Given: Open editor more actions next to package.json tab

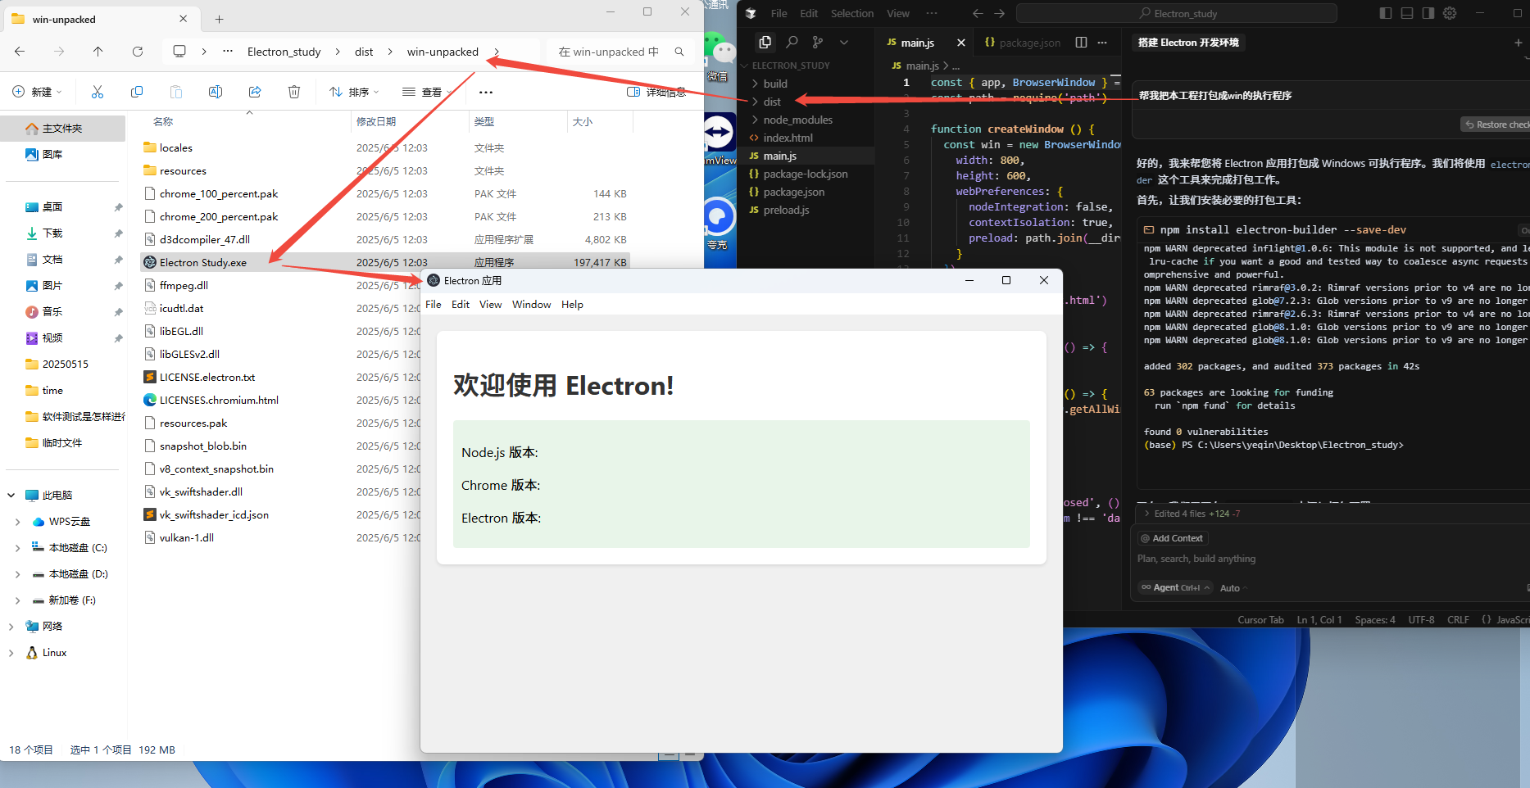Looking at the screenshot, I should pos(1102,43).
